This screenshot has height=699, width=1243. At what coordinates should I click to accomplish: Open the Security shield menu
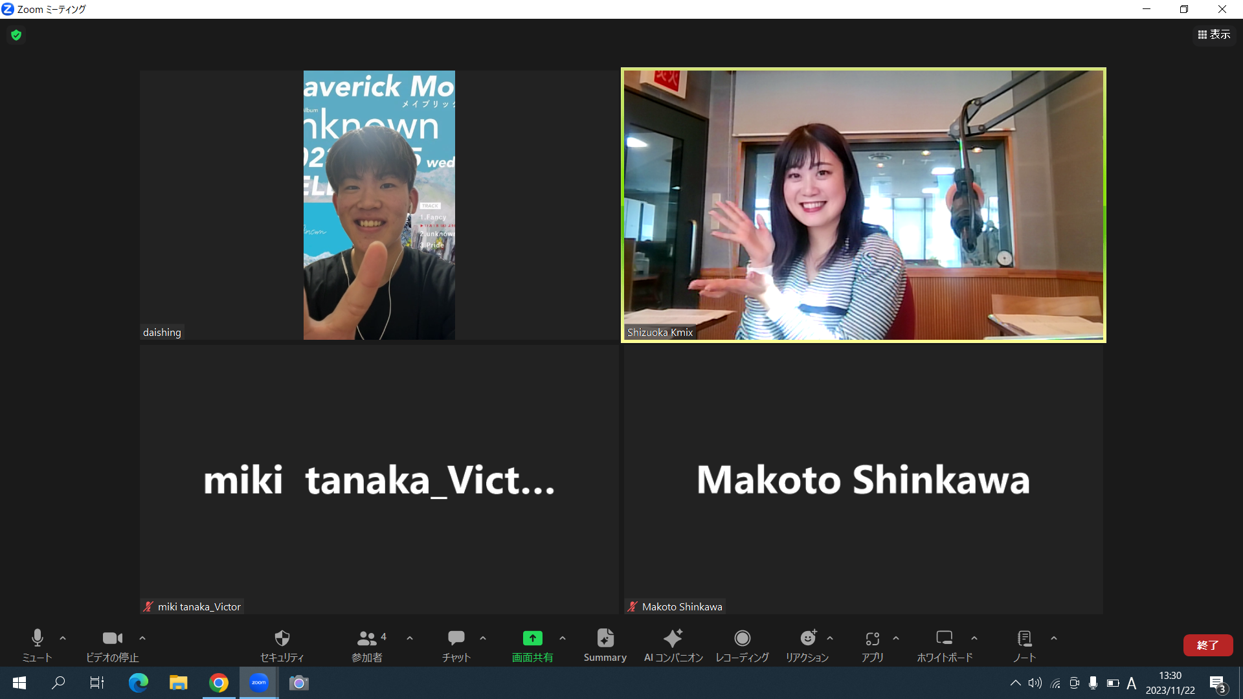point(282,639)
